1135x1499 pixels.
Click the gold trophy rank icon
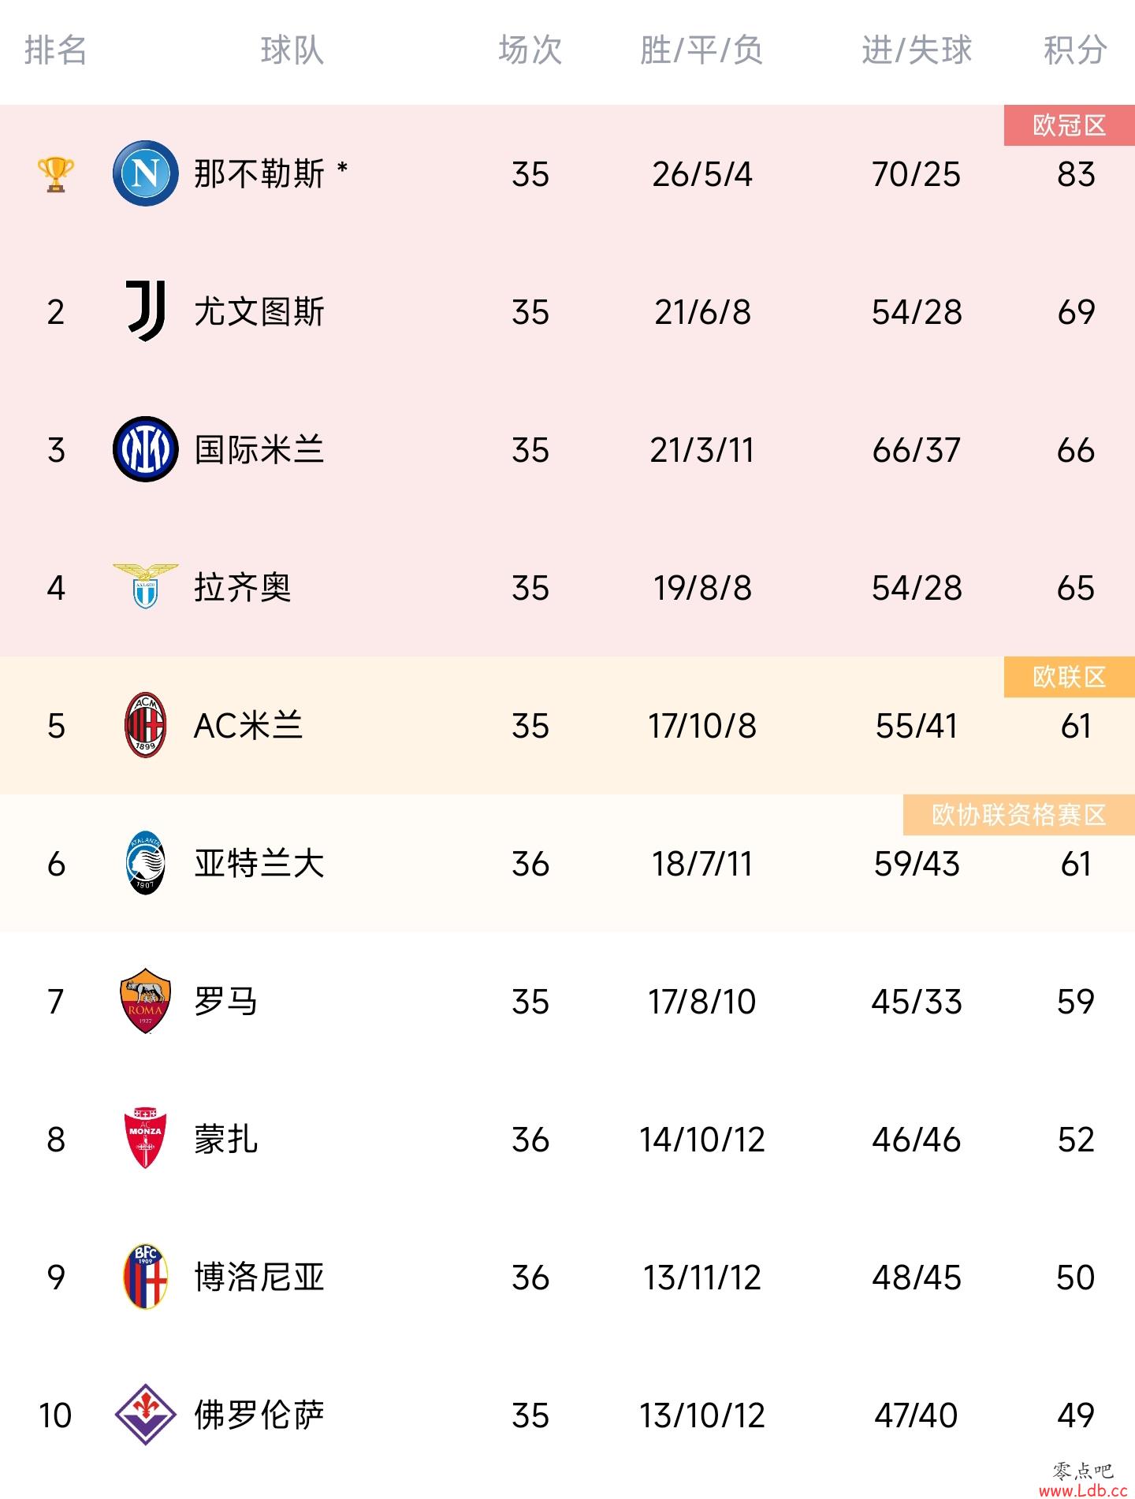pos(56,175)
